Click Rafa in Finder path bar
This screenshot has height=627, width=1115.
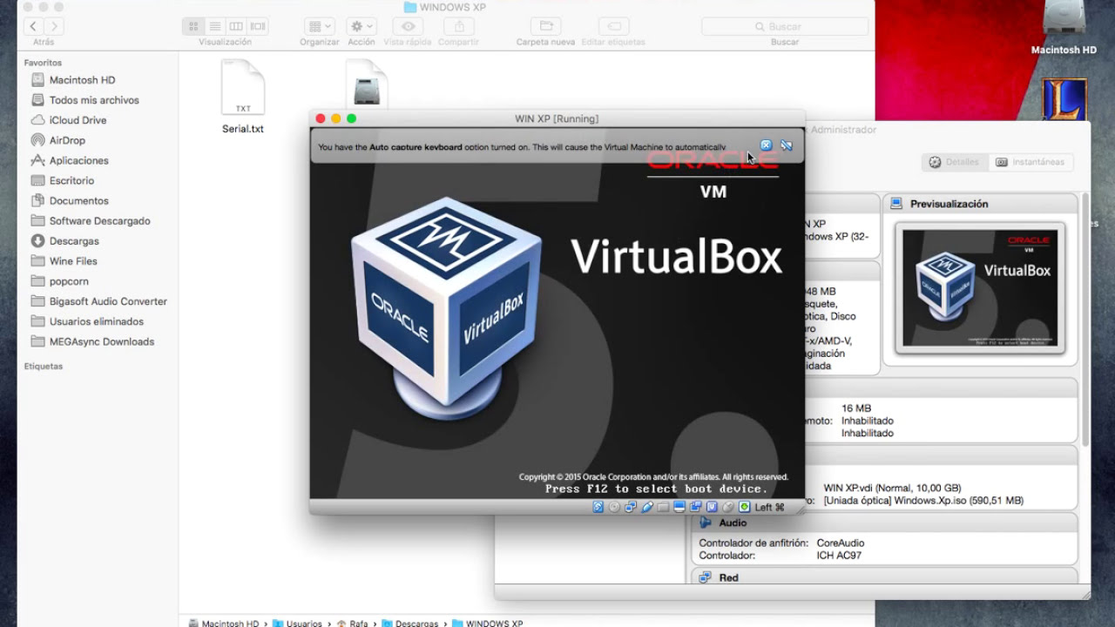352,623
